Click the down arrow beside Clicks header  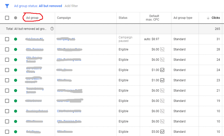click(208, 18)
